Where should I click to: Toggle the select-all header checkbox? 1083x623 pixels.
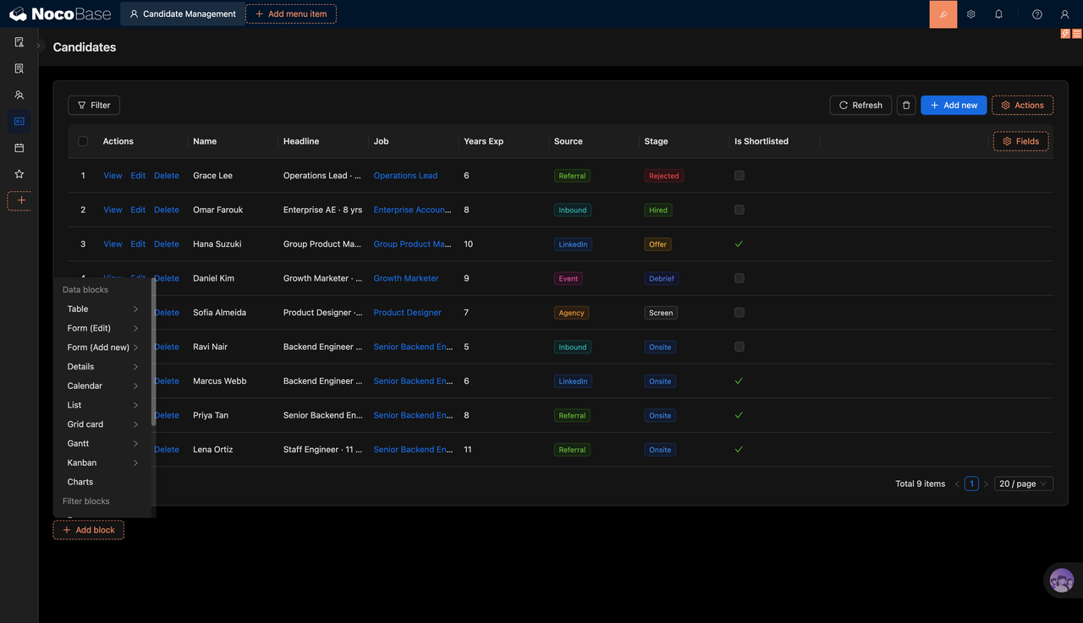(83, 141)
